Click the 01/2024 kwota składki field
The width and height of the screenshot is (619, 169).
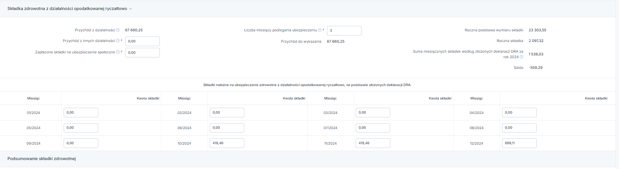(x=81, y=113)
